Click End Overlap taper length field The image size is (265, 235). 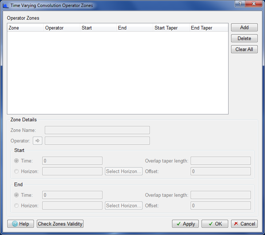point(221,195)
